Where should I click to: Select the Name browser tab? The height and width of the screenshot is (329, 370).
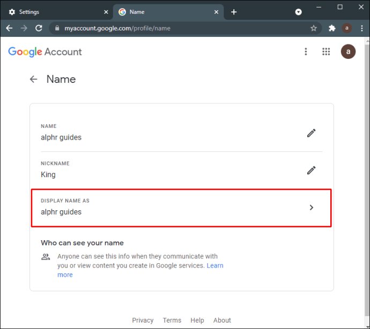pos(168,12)
